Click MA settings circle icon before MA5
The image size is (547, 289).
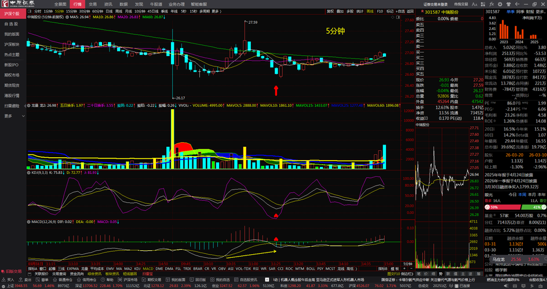click(x=67, y=17)
